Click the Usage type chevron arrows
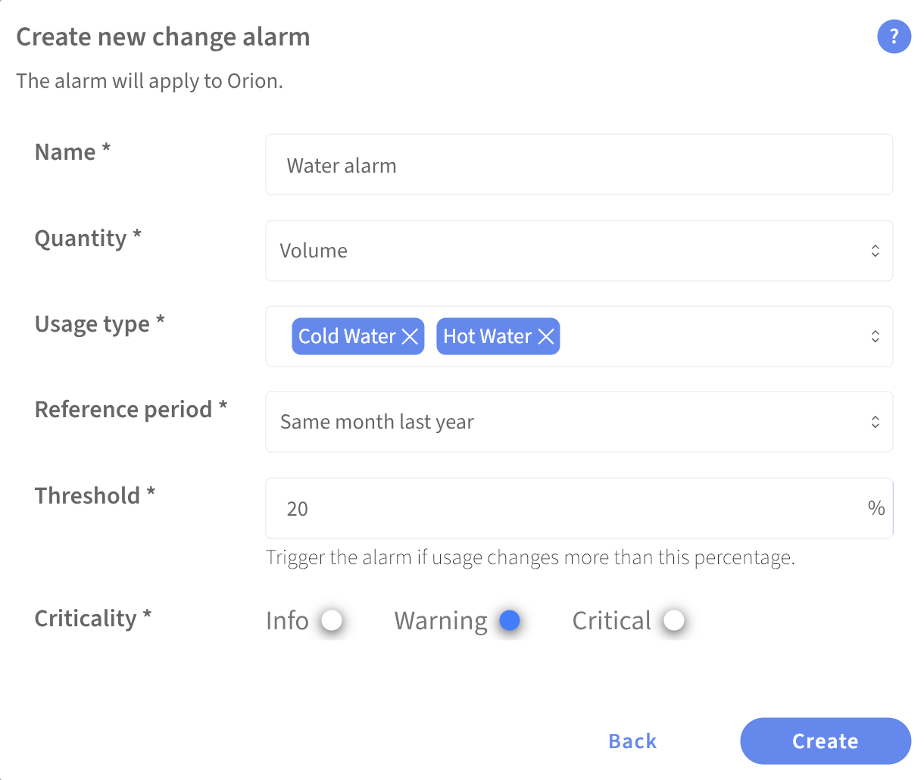Image resolution: width=924 pixels, height=780 pixels. tap(875, 336)
